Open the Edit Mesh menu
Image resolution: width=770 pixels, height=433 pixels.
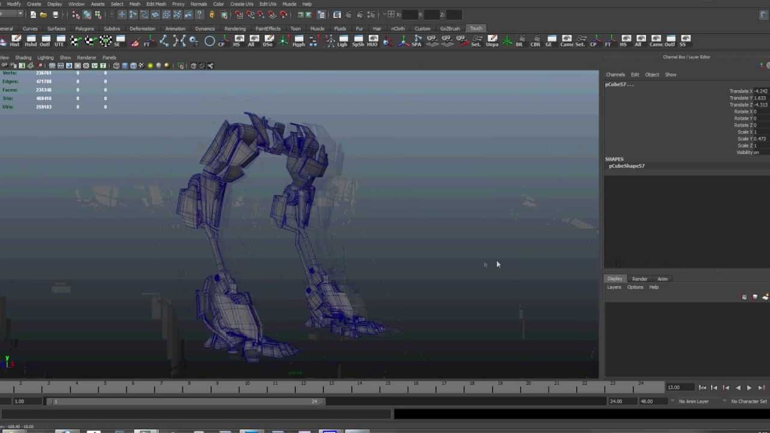(x=156, y=4)
